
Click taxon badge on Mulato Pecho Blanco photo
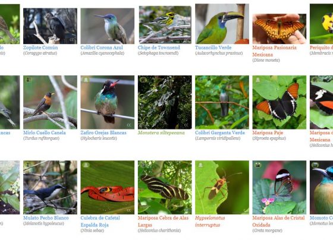[29, 165]
